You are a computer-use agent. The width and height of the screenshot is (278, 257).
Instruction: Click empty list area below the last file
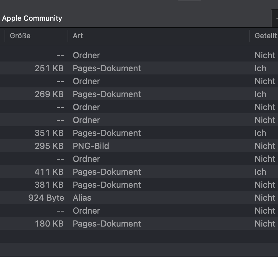(x=130, y=243)
